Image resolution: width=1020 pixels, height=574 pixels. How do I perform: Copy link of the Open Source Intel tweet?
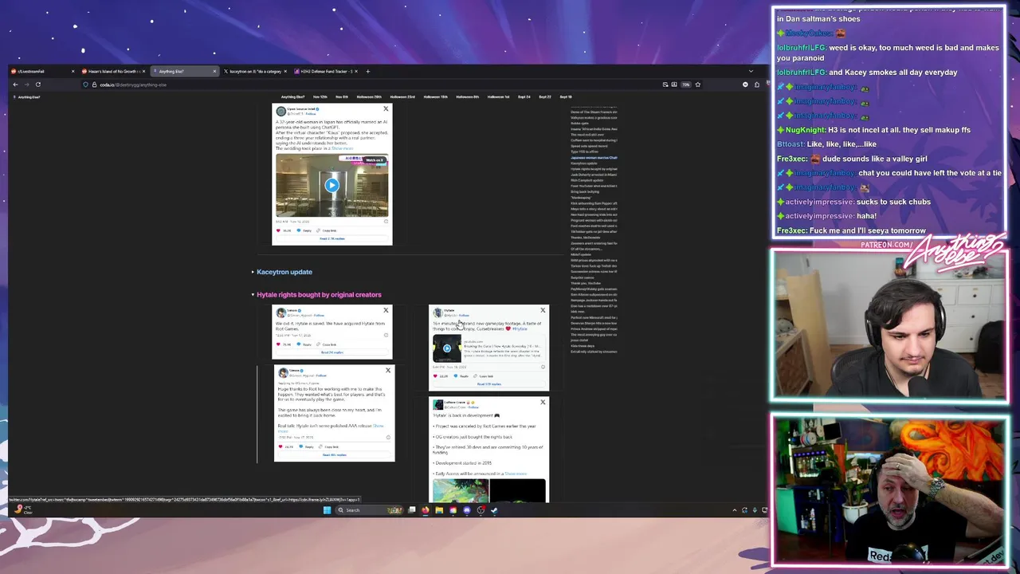(x=328, y=230)
